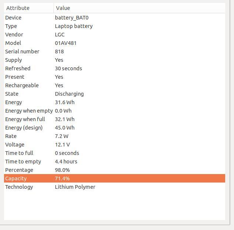The width and height of the screenshot is (234, 230).
Task: Click the Attribute column header
Action: [29, 8]
